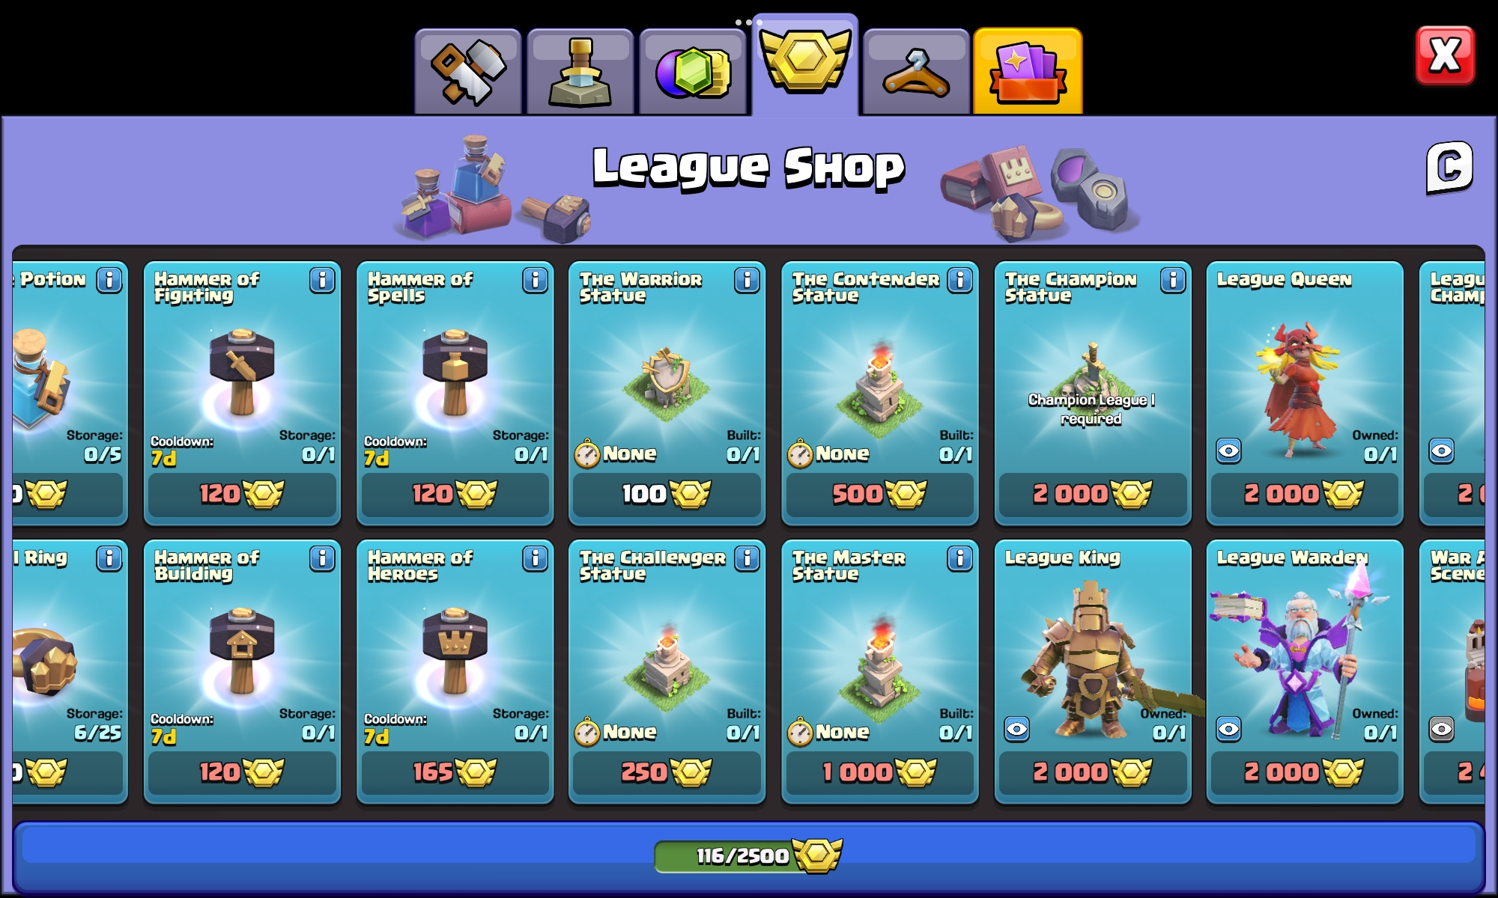This screenshot has width=1498, height=898.
Task: Close the shop with the red X
Action: (x=1445, y=56)
